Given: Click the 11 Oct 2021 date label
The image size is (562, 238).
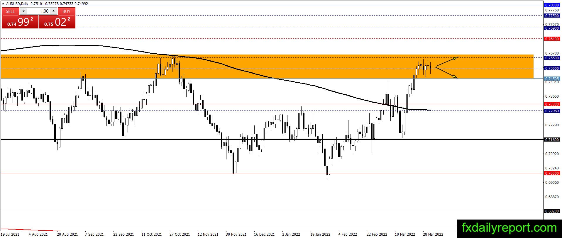Looking at the screenshot, I should pos(152,234).
